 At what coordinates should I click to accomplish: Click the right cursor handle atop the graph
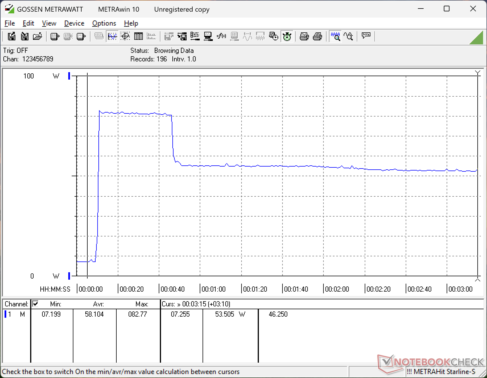(x=478, y=73)
